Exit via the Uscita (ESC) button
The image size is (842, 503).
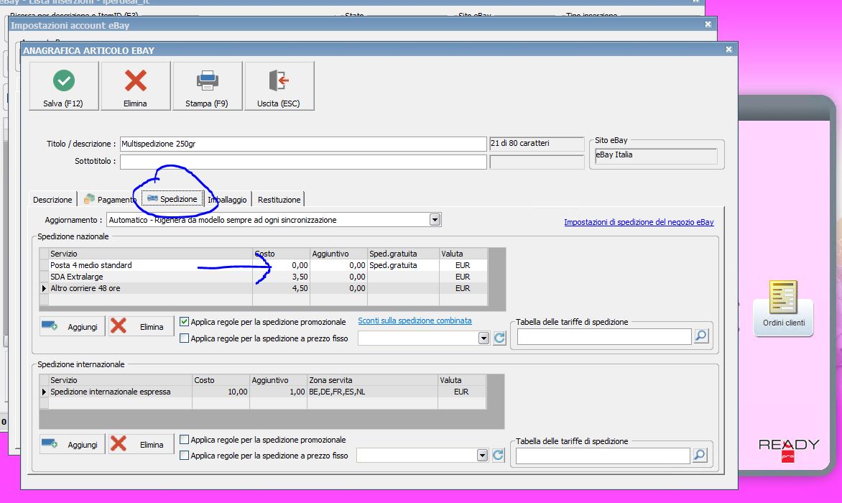[279, 86]
